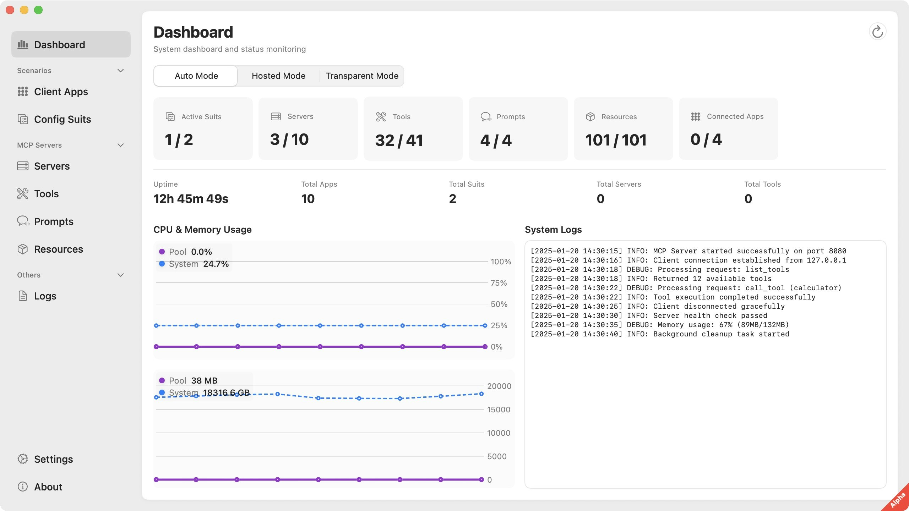909x511 pixels.
Task: Click log line 'Returned 12 available tools'
Action: pos(651,279)
